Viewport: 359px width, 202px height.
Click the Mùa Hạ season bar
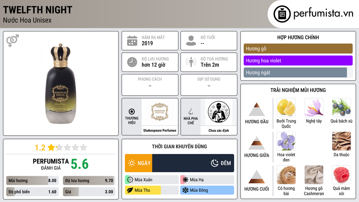click(207, 180)
